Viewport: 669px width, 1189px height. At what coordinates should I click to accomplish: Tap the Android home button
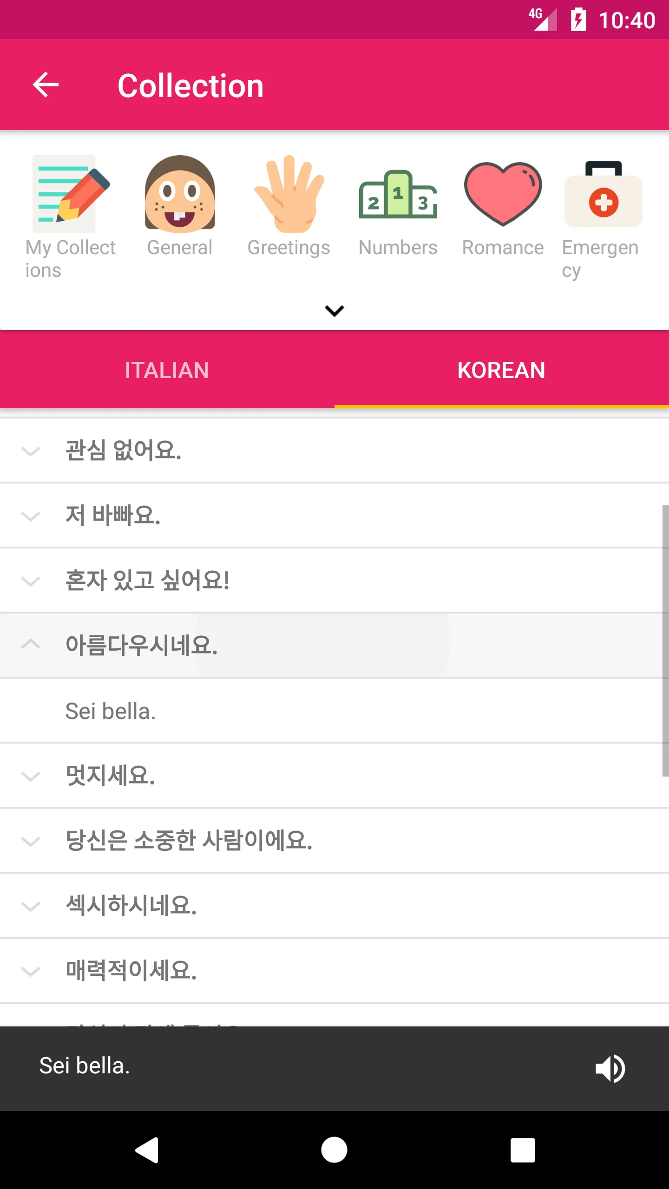pos(334,1150)
